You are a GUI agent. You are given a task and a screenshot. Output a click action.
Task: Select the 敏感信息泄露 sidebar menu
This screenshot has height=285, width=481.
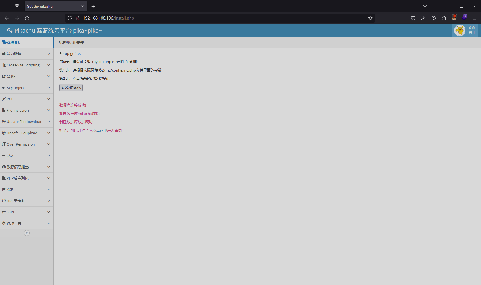pyautogui.click(x=27, y=167)
